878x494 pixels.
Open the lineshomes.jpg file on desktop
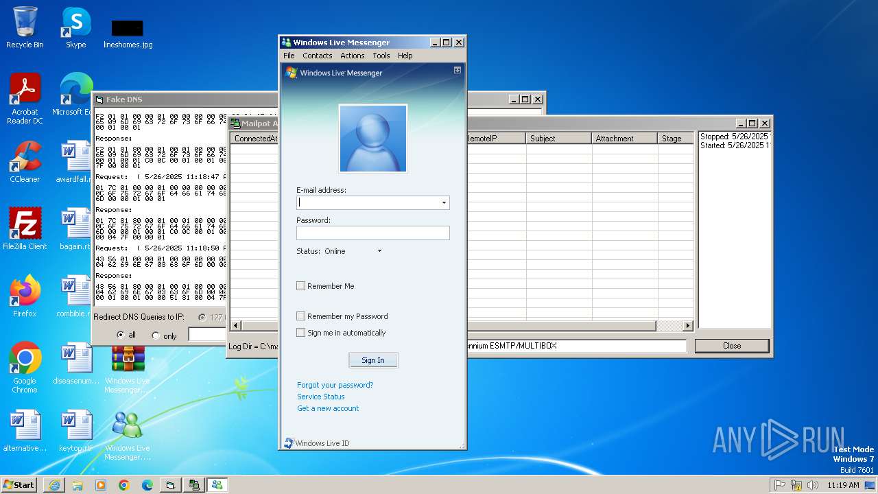pyautogui.click(x=128, y=33)
